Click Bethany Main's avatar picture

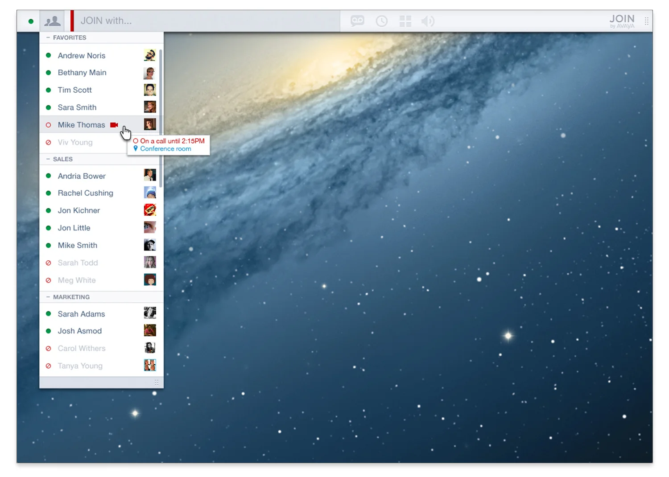[x=150, y=73]
